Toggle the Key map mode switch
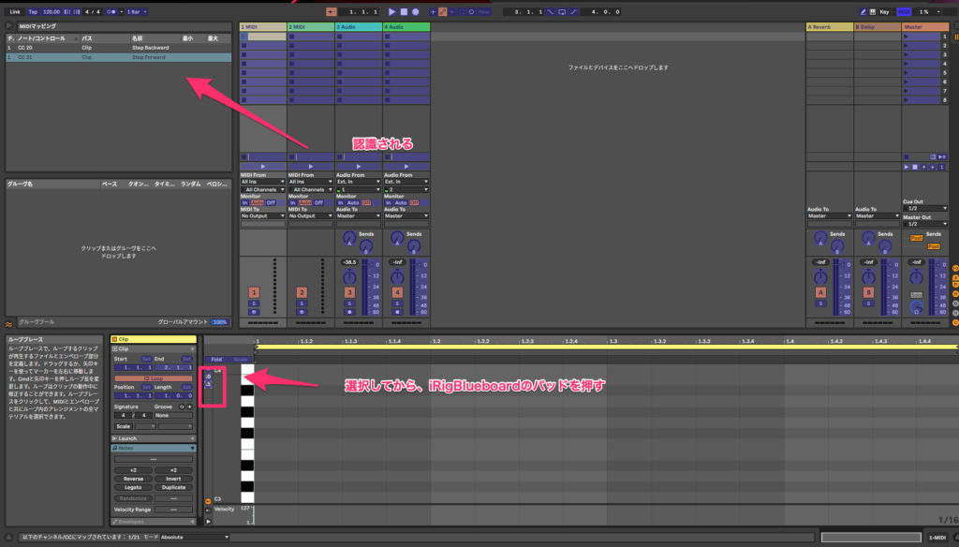The width and height of the screenshot is (959, 547). pyautogui.click(x=883, y=11)
